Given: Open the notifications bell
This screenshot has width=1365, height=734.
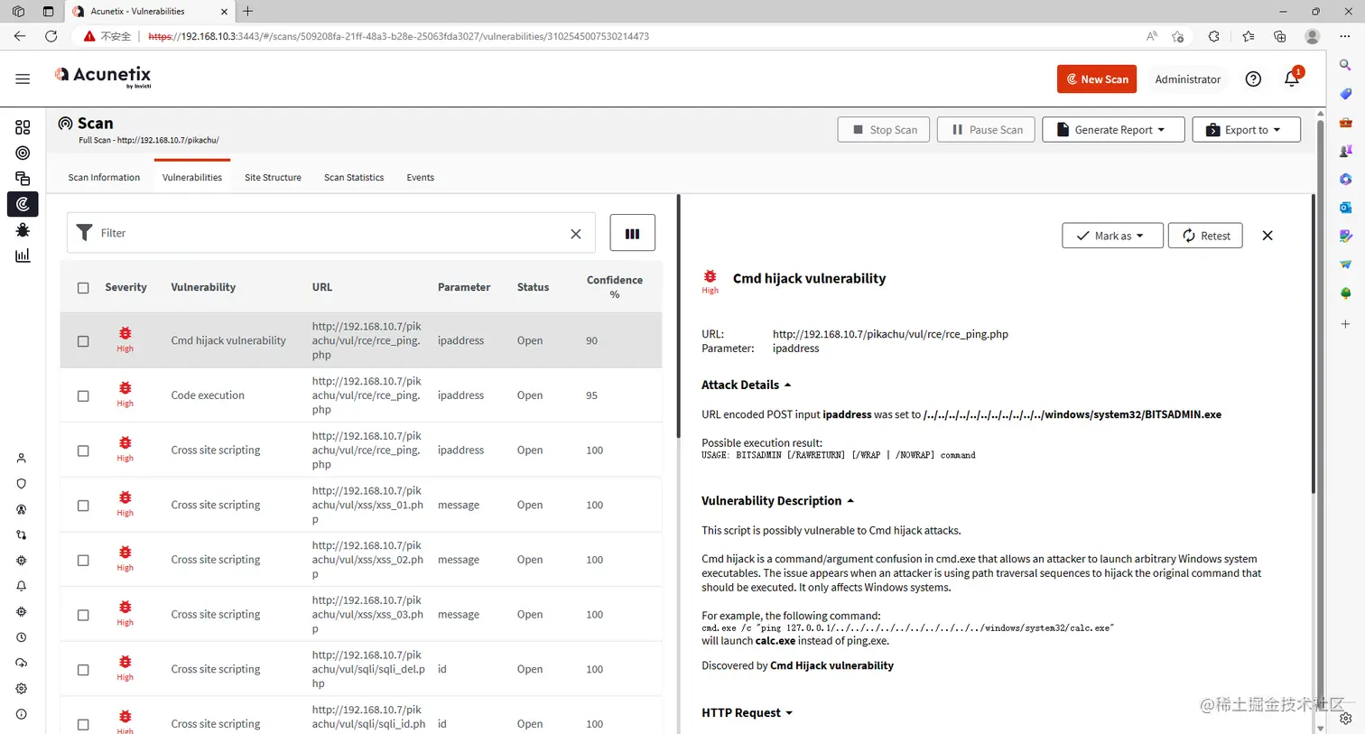Looking at the screenshot, I should (1292, 79).
